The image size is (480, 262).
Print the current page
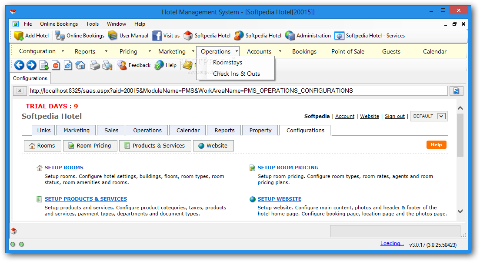pyautogui.click(x=95, y=65)
